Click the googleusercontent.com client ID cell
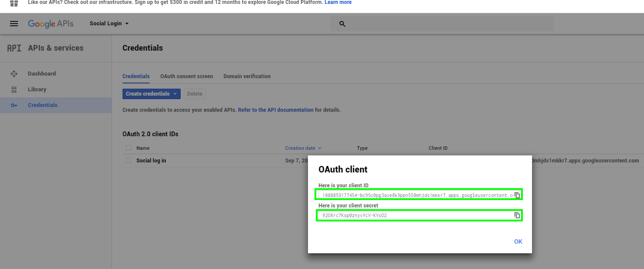 point(585,161)
